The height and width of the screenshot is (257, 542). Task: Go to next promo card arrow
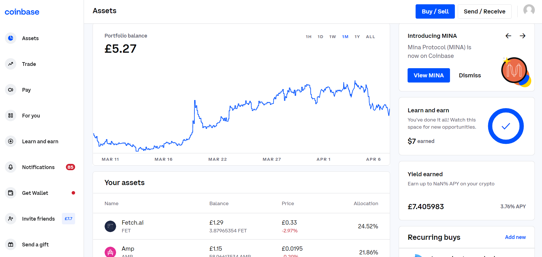pyautogui.click(x=523, y=36)
